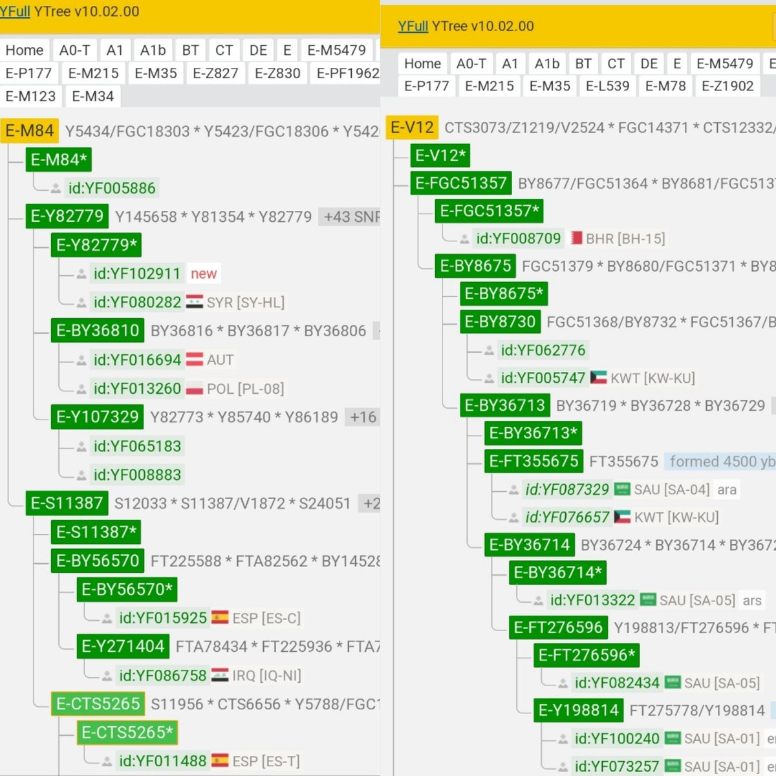Select the E-BY36810 branch node
Viewport: 776px width, 776px height.
click(x=98, y=330)
